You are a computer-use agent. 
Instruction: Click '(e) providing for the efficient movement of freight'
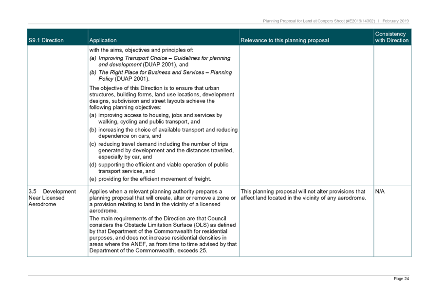click(150, 179)
